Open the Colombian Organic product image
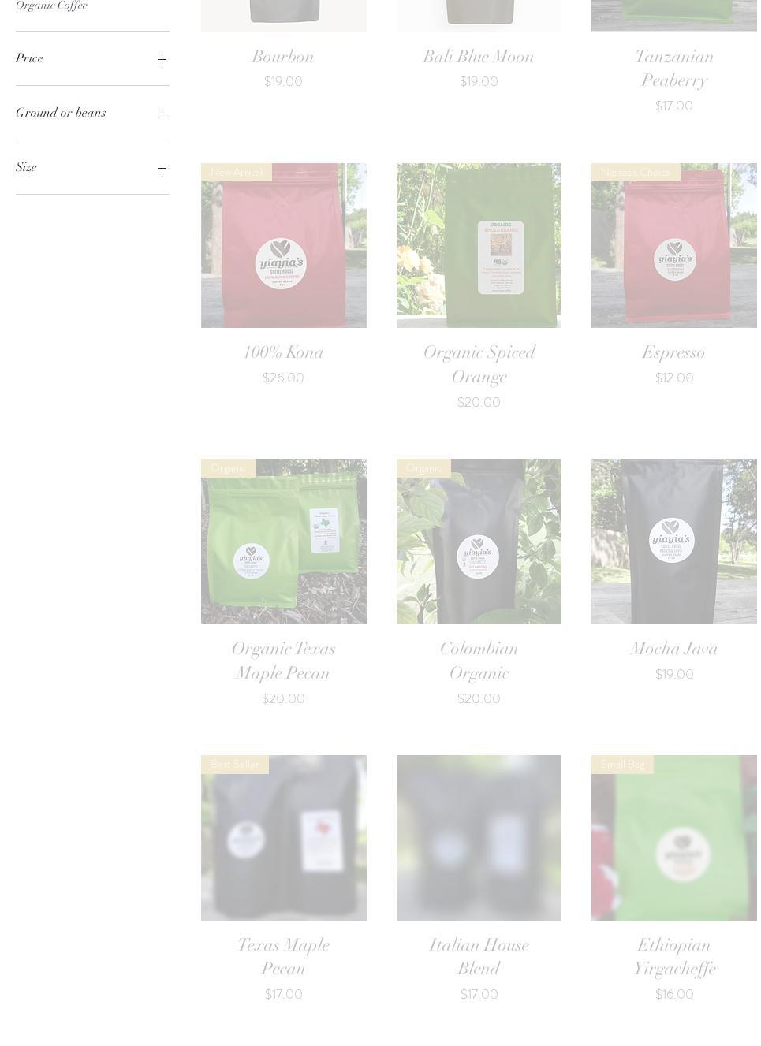The width and height of the screenshot is (761, 1046). [x=479, y=542]
